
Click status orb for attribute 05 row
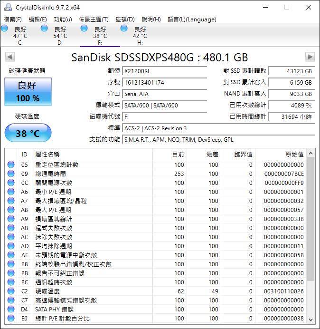click(11, 165)
